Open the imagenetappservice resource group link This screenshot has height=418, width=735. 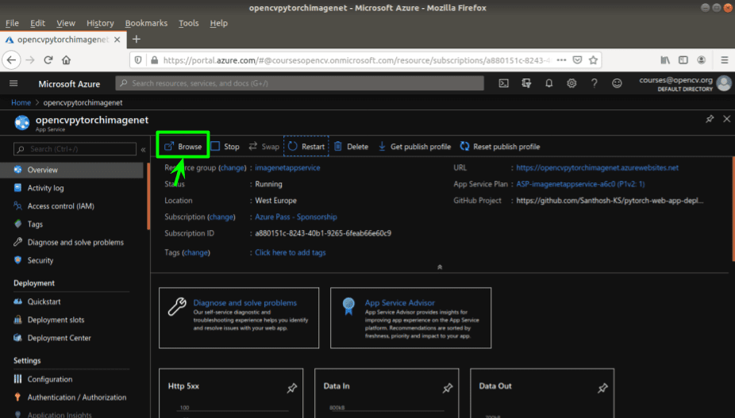point(287,168)
